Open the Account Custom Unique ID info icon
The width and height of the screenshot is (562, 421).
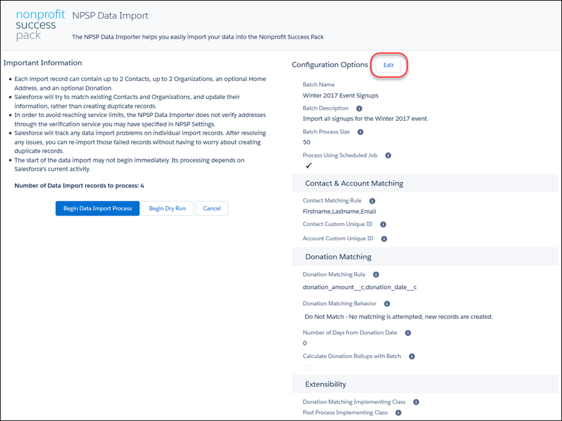[x=384, y=238]
